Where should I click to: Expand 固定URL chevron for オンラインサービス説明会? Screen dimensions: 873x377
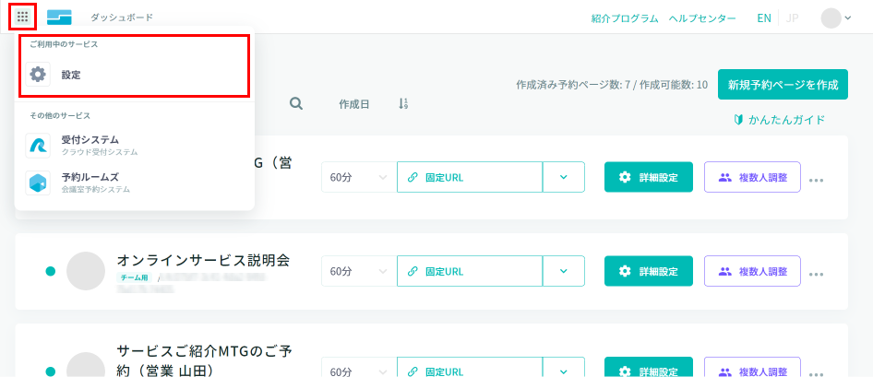(564, 271)
